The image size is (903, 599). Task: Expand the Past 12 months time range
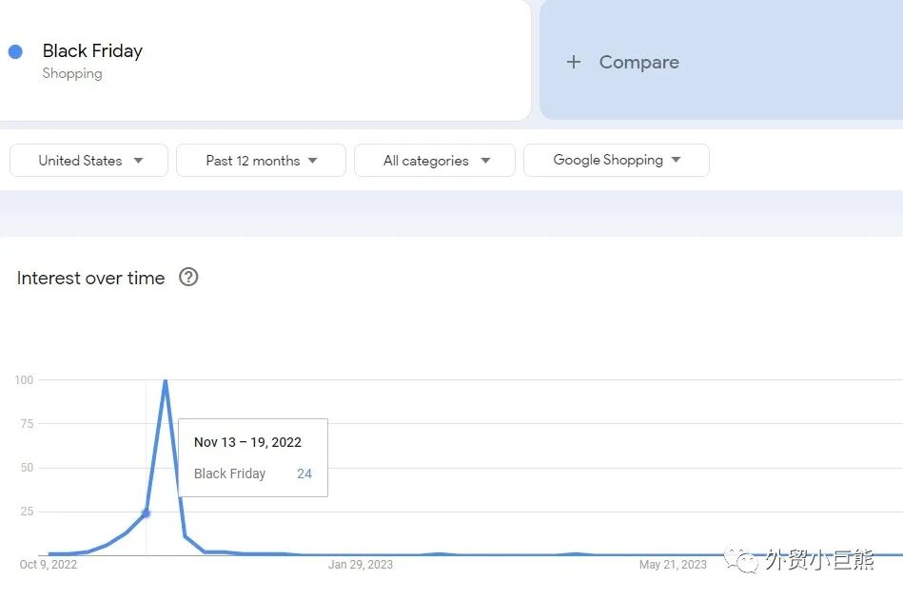point(261,161)
